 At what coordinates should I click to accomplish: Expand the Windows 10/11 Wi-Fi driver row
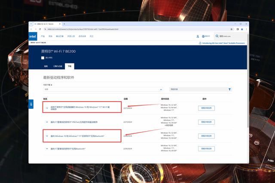(47, 108)
